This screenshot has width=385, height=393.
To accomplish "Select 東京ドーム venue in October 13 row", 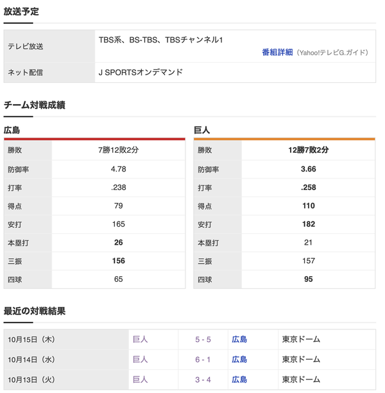I will pos(301,380).
